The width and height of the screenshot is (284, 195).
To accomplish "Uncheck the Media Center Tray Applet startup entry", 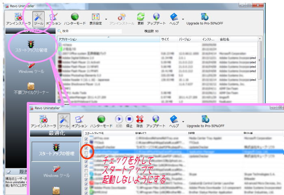I will coord(86,139).
